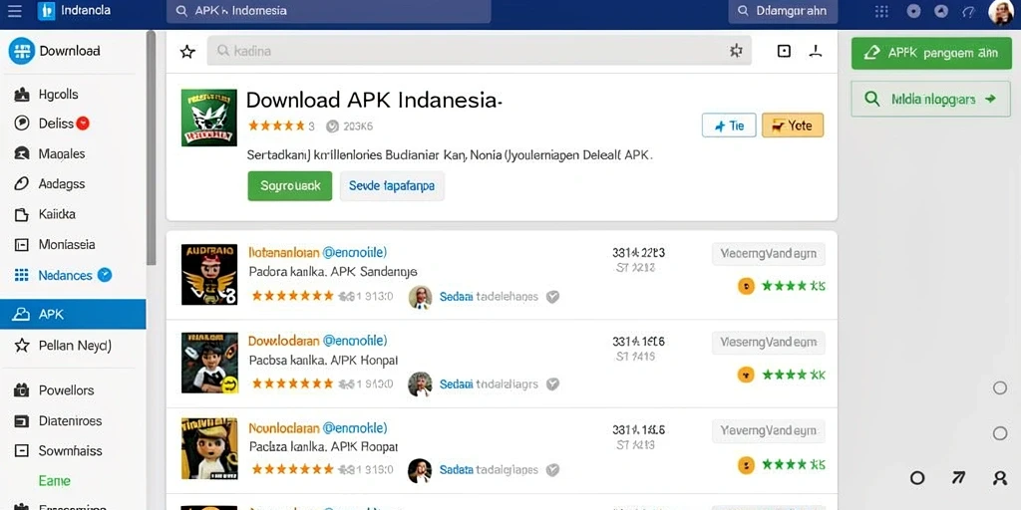Click the Mdia nloggars search button
The image size is (1021, 510).
click(x=930, y=99)
